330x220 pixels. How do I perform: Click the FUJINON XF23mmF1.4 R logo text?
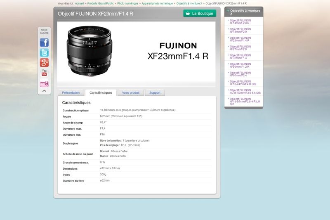(178, 51)
